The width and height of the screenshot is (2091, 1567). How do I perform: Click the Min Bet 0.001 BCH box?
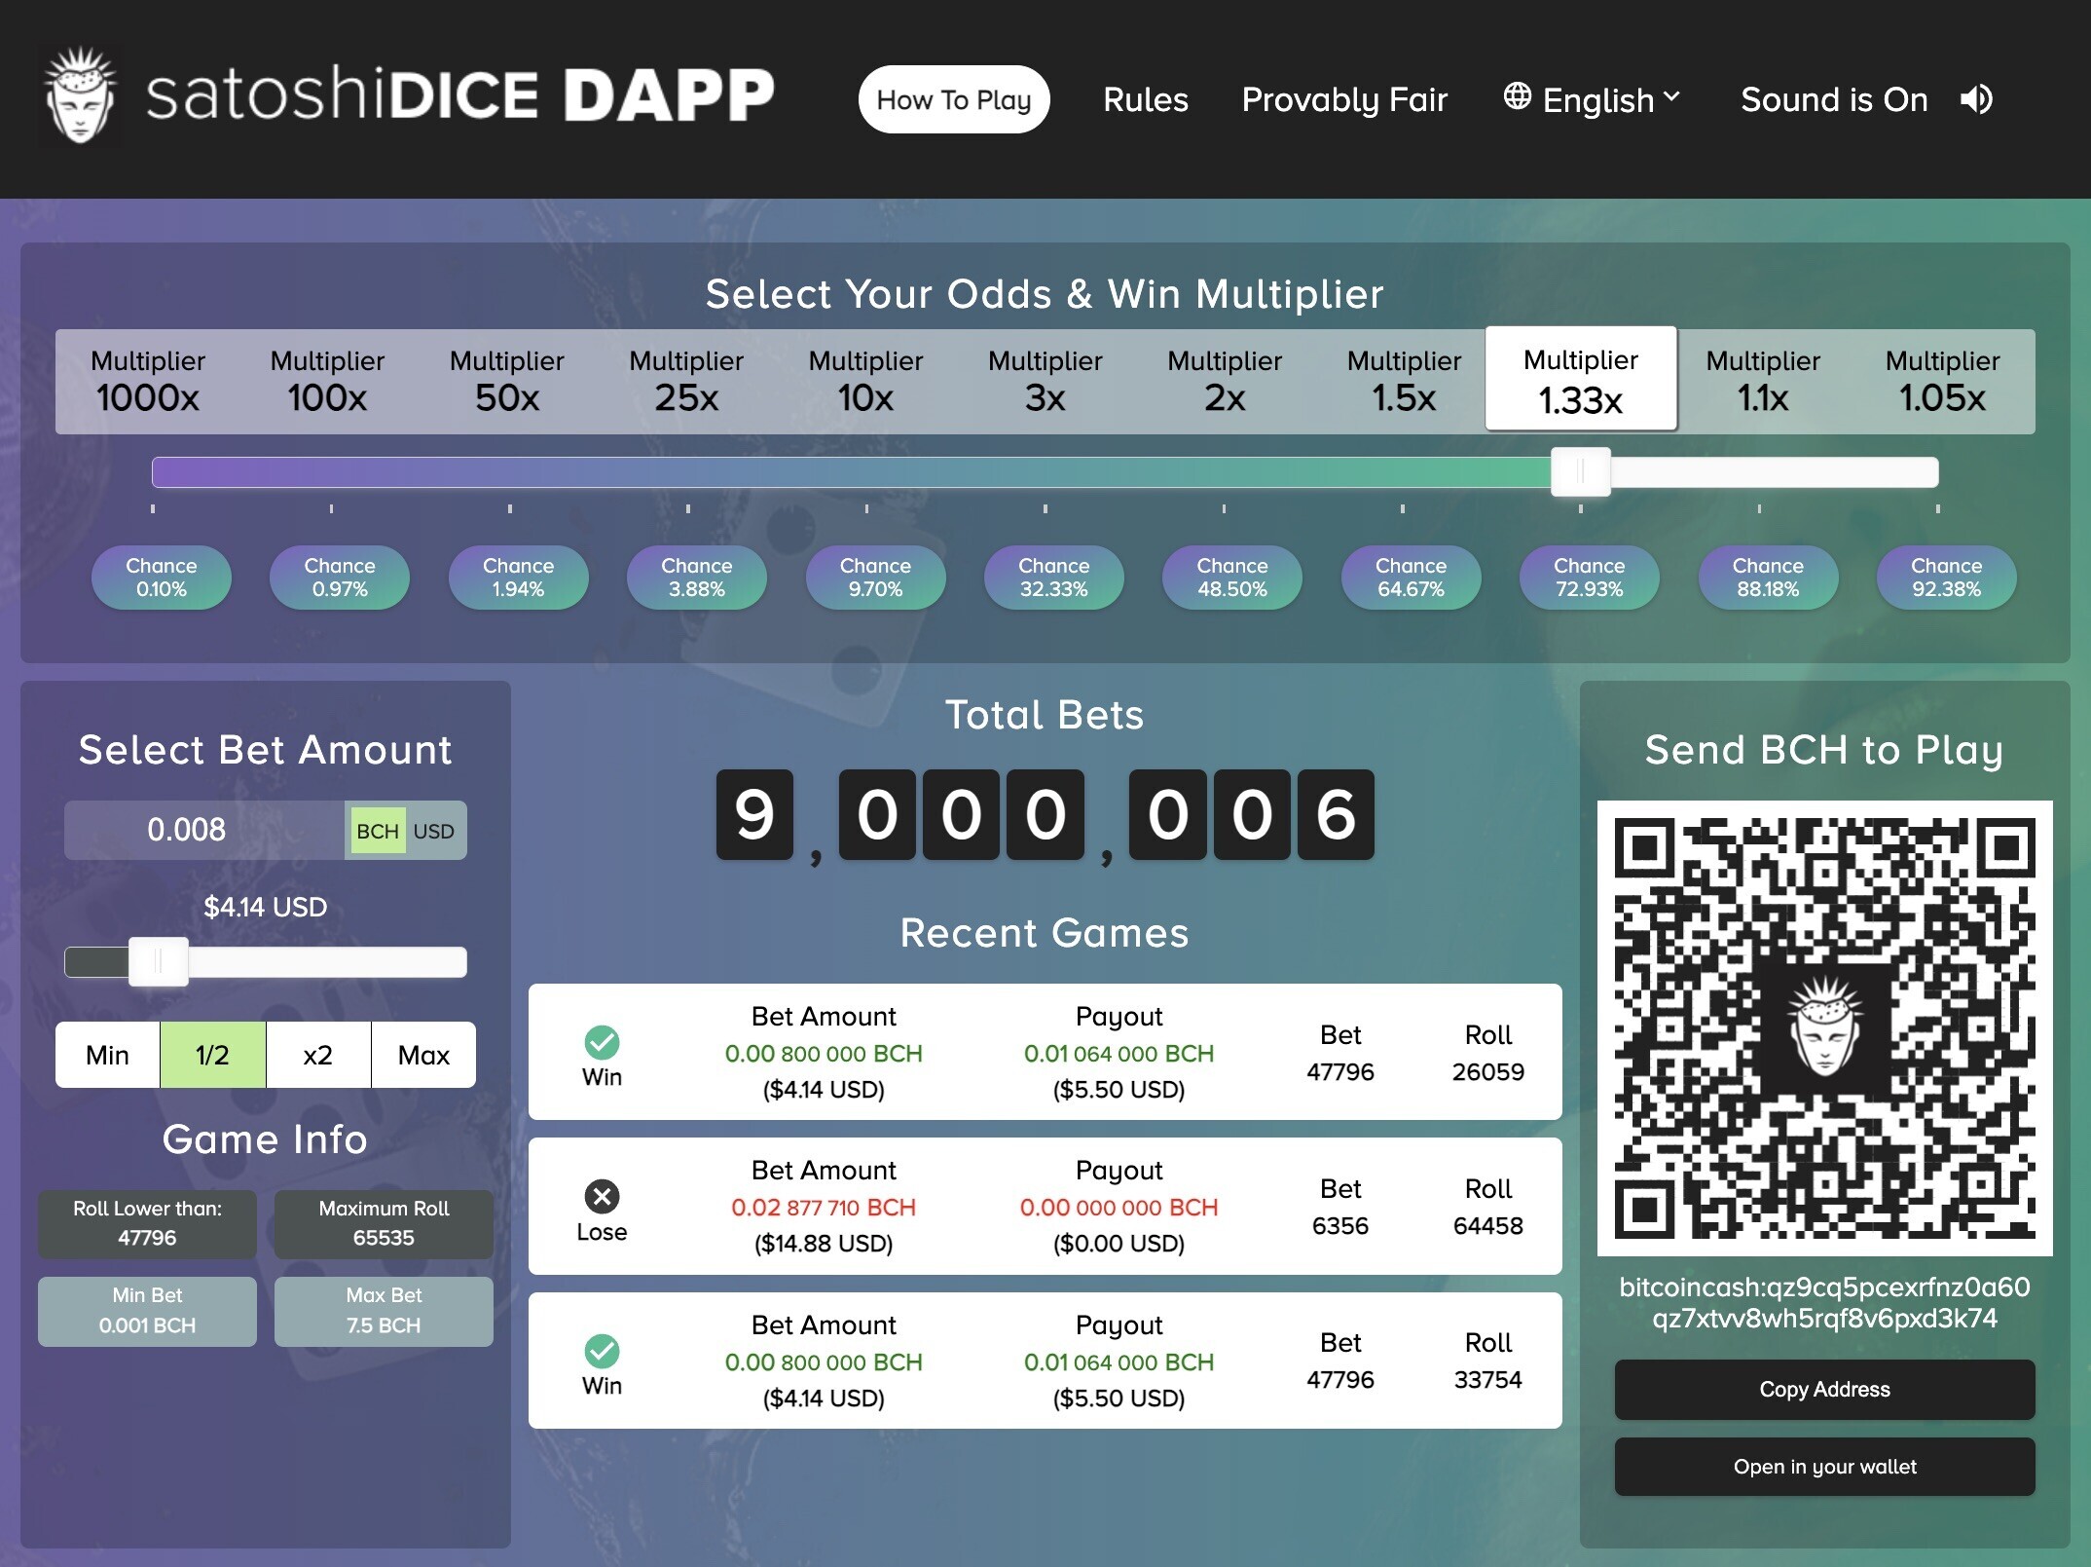tap(147, 1311)
